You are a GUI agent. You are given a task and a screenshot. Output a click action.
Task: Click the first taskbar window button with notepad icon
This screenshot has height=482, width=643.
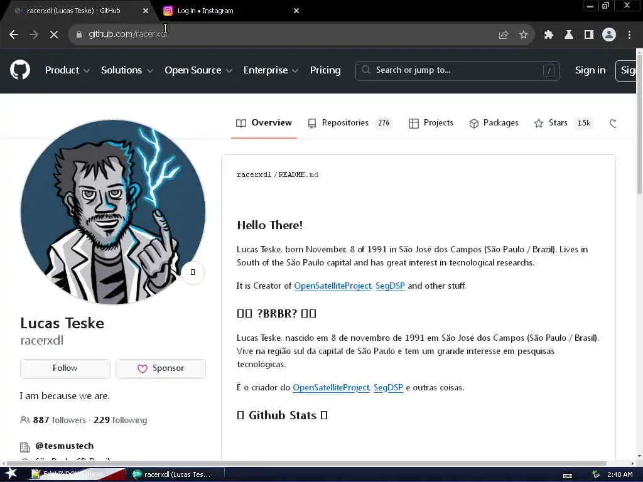pyautogui.click(x=76, y=474)
